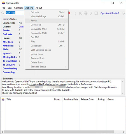The height and width of the screenshot is (134, 126).
Task: Click the search field containing AAX Files
Action: point(15,13)
